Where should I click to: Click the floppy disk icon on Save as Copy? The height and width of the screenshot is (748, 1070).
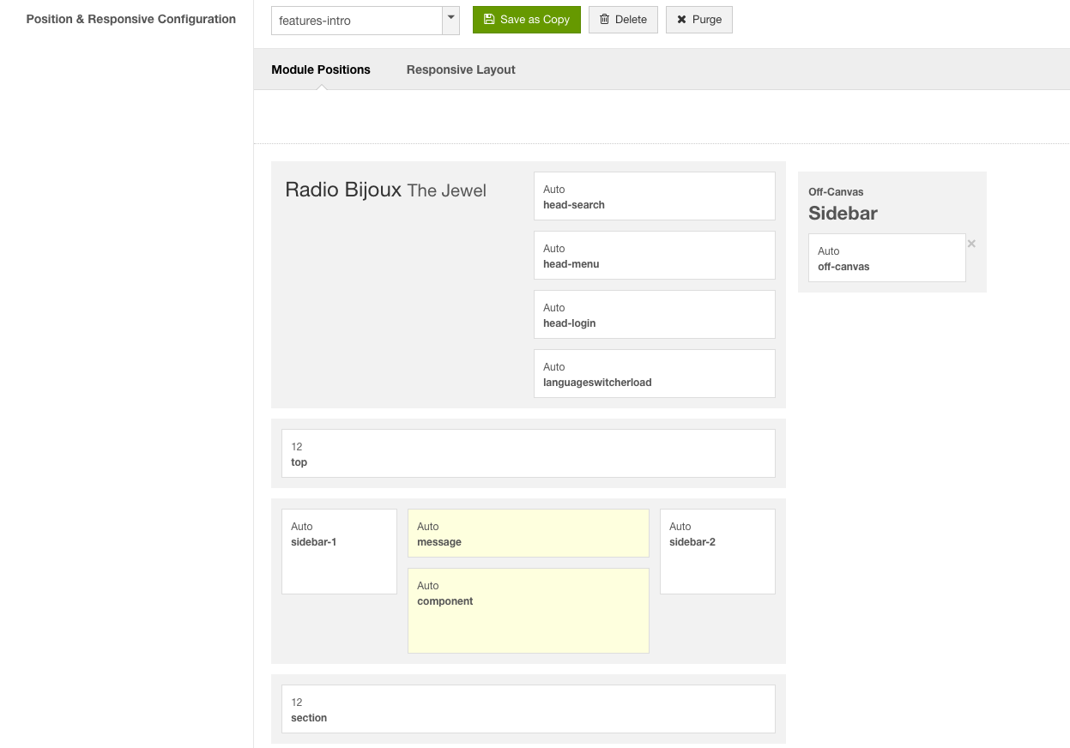click(489, 20)
